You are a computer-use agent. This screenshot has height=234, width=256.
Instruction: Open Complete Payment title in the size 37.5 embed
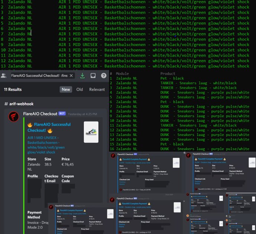210,159
